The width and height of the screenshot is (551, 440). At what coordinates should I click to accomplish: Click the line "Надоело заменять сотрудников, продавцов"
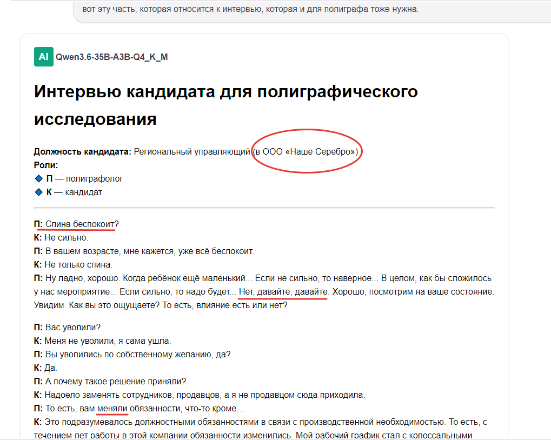click(x=205, y=395)
